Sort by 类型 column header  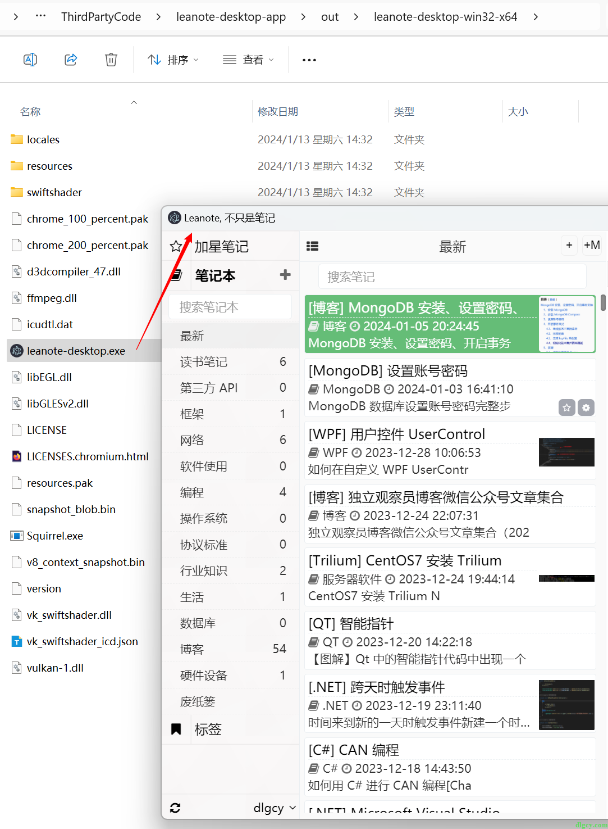point(404,111)
